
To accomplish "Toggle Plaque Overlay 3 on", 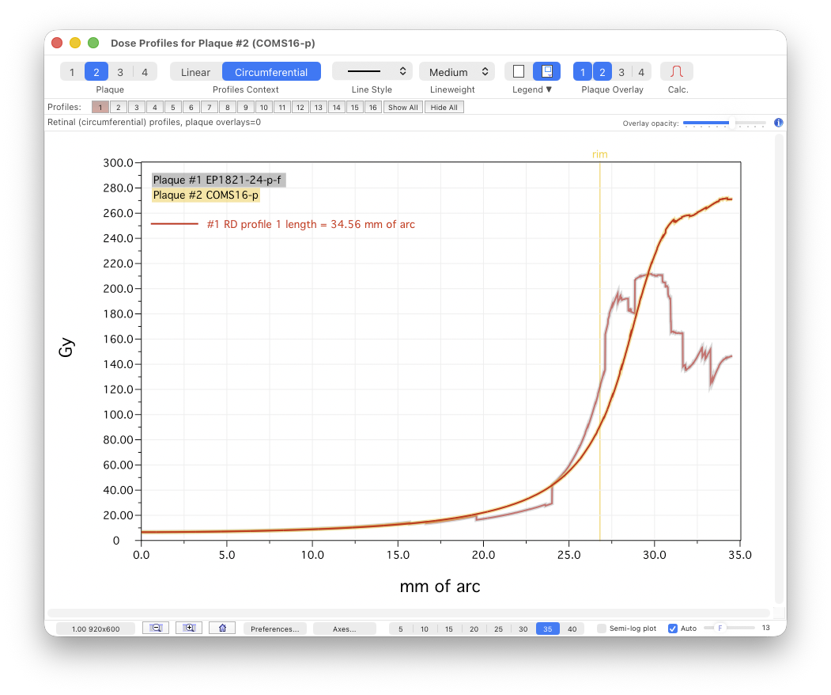I will (x=621, y=72).
